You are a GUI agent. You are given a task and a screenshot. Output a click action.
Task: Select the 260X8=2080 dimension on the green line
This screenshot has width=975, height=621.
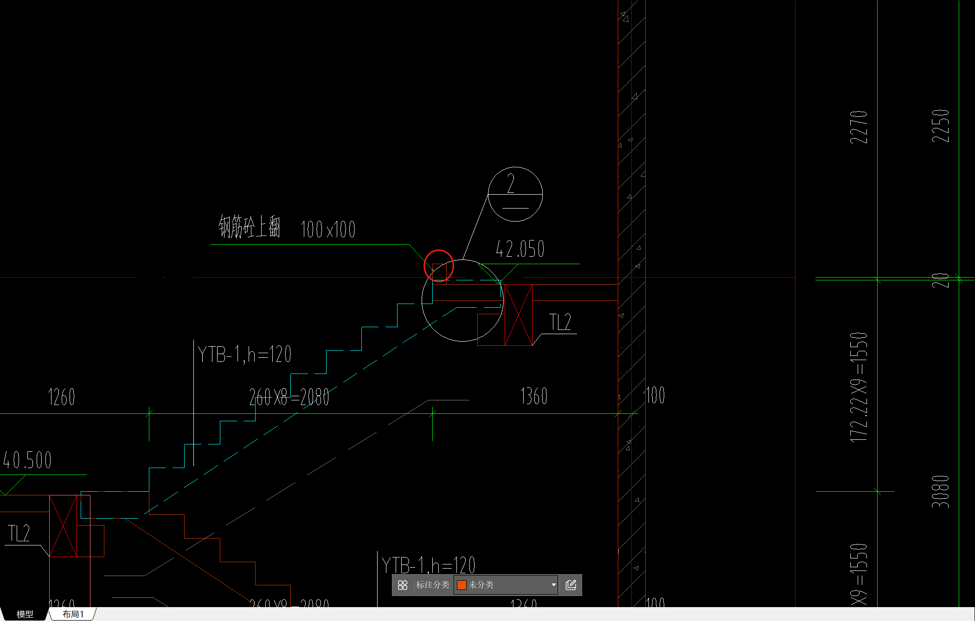point(289,397)
